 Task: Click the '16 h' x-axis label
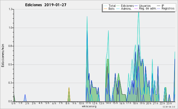click(122, 103)
